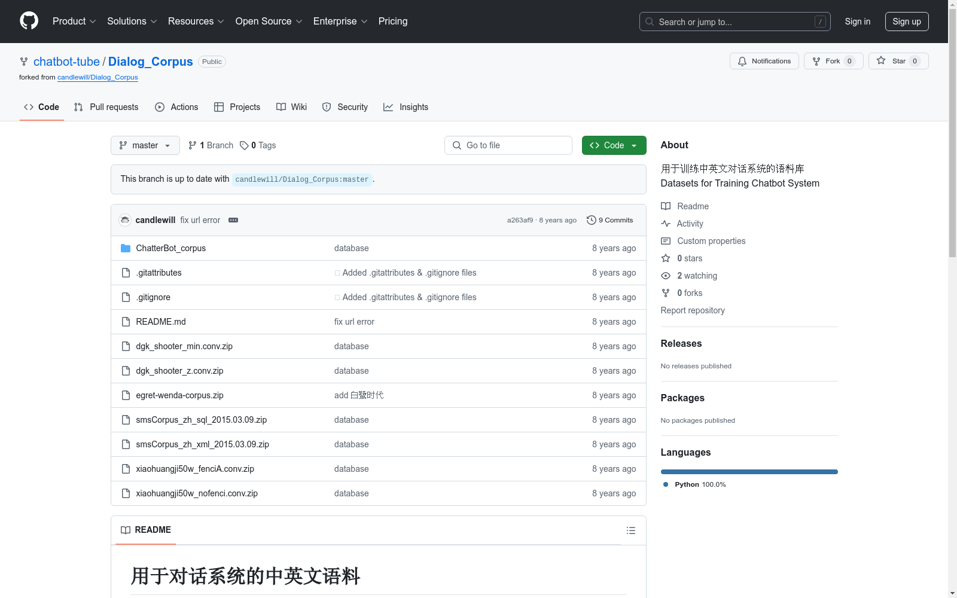Click the tag icon next to 0 Tags
957x598 pixels.
[244, 145]
